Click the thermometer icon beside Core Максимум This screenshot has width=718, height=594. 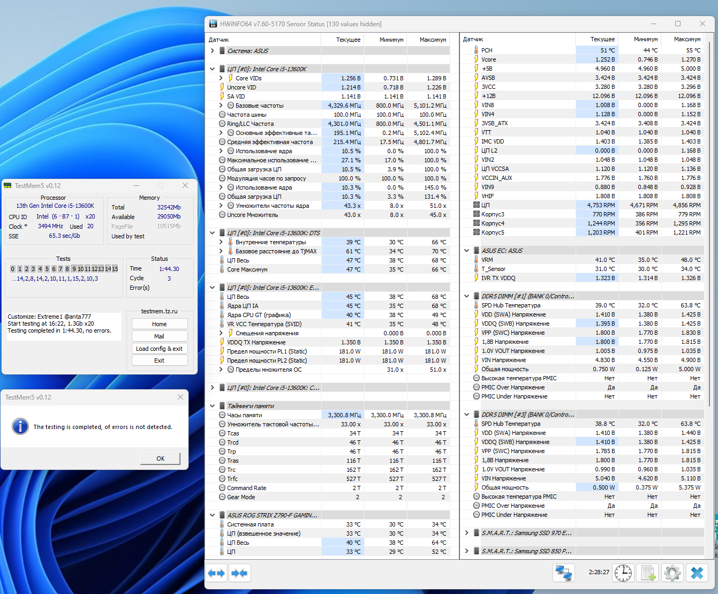pos(222,269)
